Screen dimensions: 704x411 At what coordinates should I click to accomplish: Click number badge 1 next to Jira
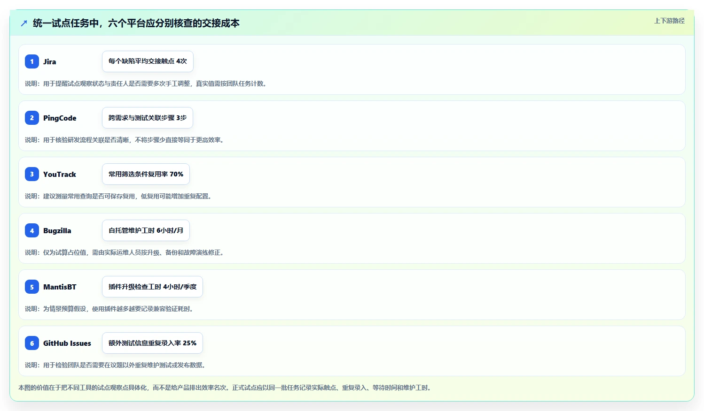coord(32,61)
